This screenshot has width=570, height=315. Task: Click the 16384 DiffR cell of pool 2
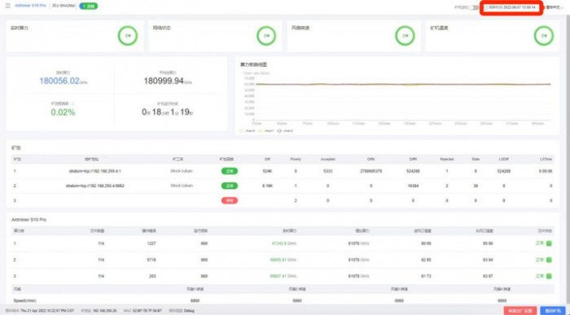coord(413,186)
